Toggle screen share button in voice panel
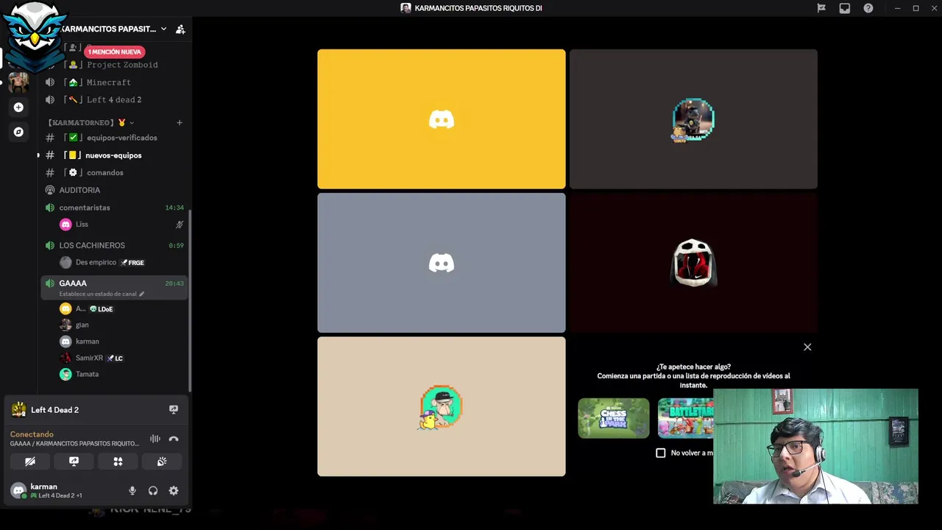The width and height of the screenshot is (942, 530). coord(74,462)
